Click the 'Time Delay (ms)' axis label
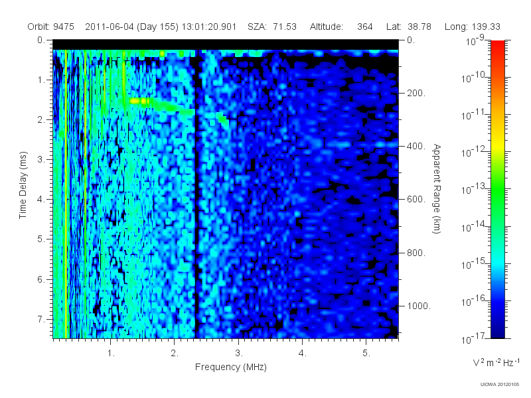The height and width of the screenshot is (398, 531). pos(23,185)
